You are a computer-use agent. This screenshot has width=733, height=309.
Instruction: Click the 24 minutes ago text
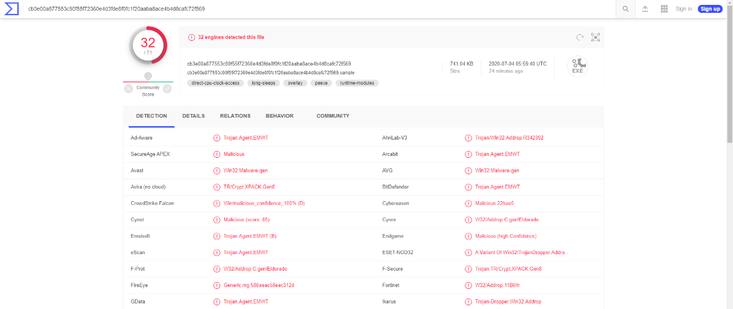point(506,71)
